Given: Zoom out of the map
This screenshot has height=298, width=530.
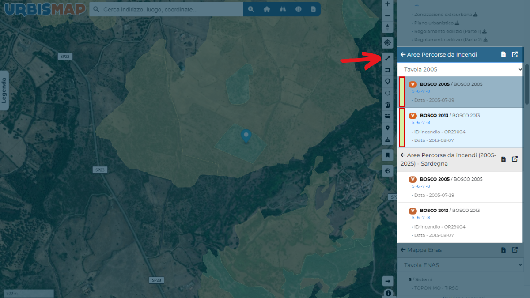Looking at the screenshot, I should point(387,16).
